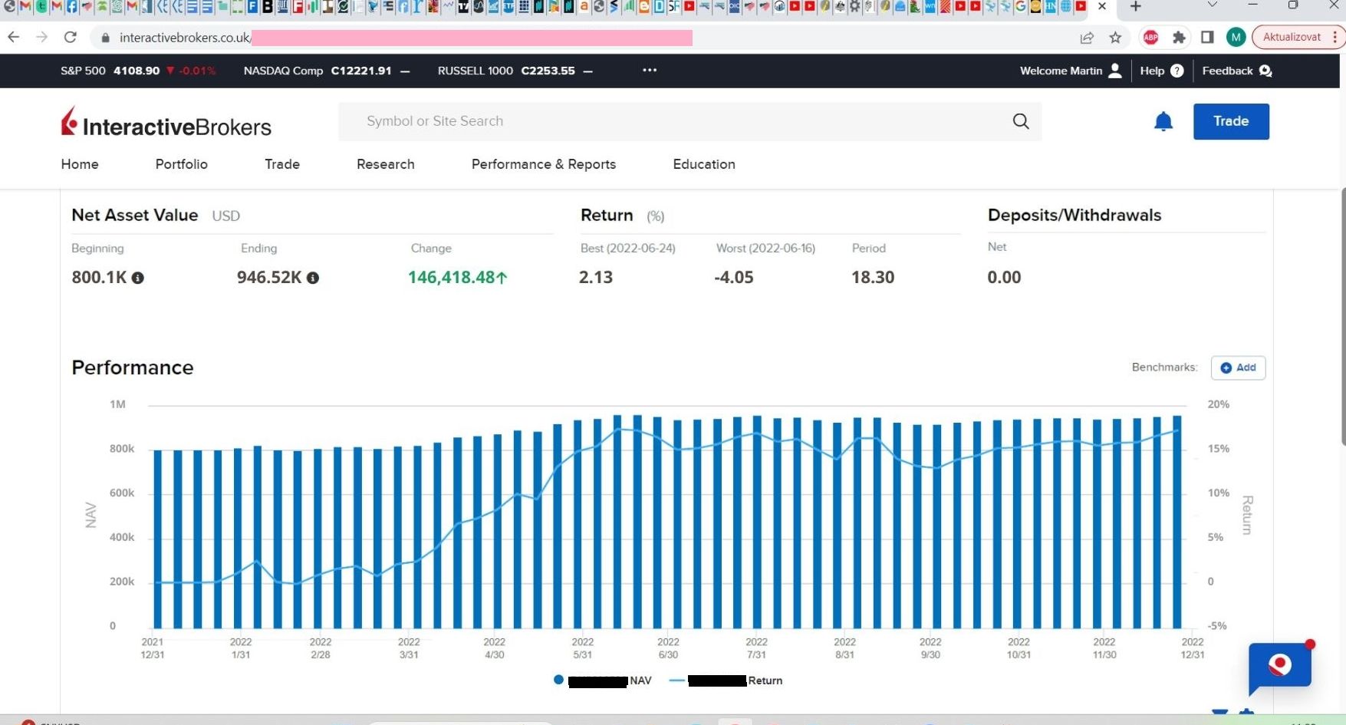The width and height of the screenshot is (1346, 725).
Task: Click info icon beside Beginning 800.1K
Action: (x=138, y=278)
